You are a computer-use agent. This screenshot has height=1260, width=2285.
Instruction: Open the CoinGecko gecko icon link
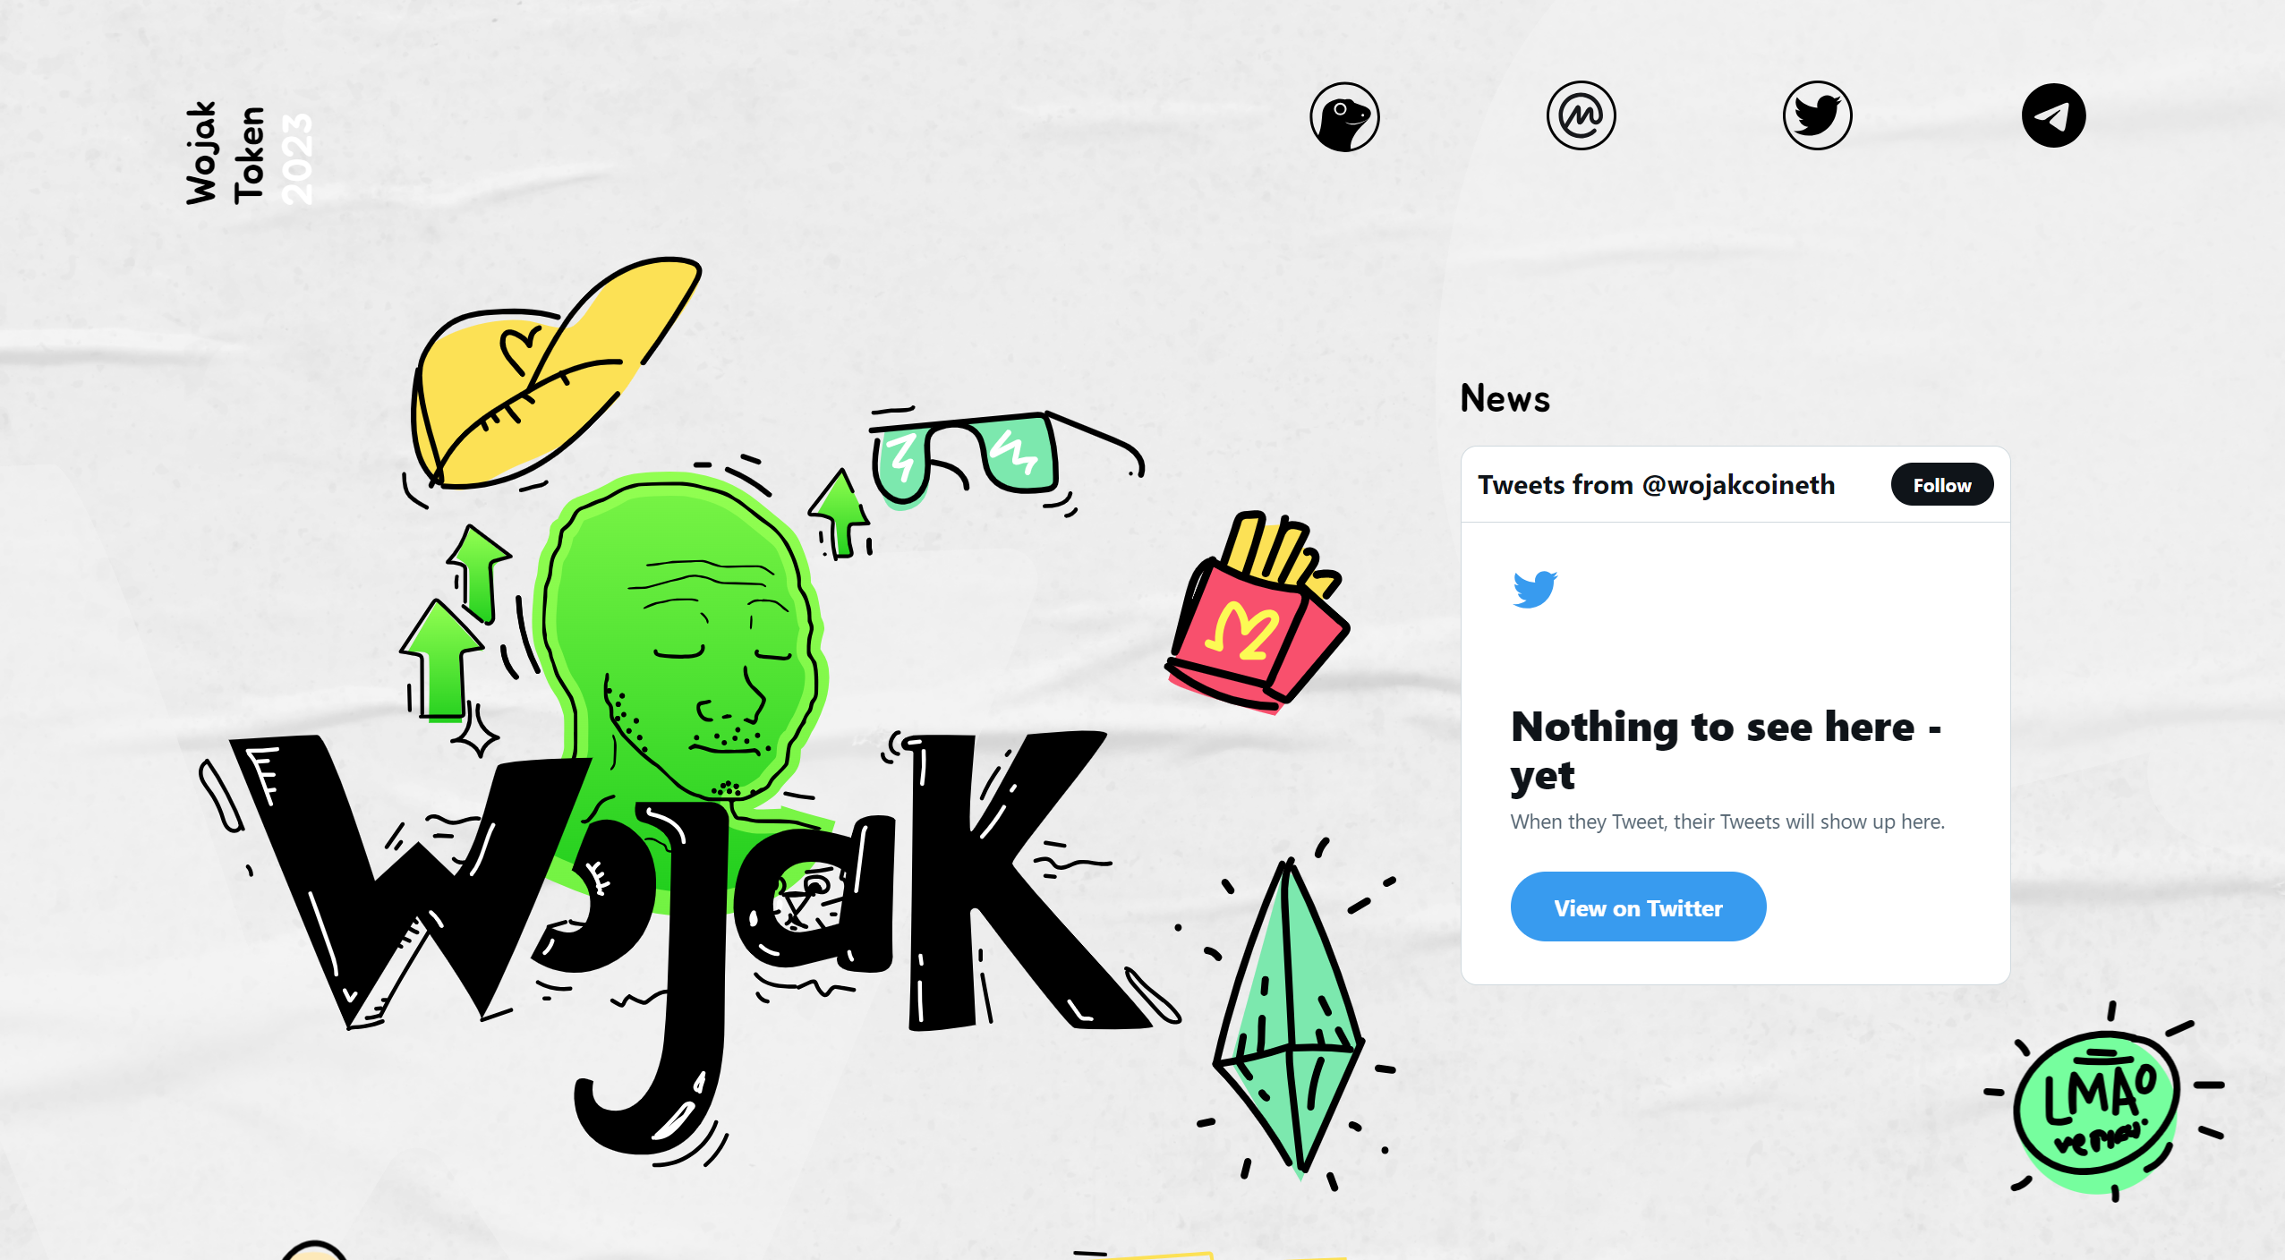pos(1344,116)
